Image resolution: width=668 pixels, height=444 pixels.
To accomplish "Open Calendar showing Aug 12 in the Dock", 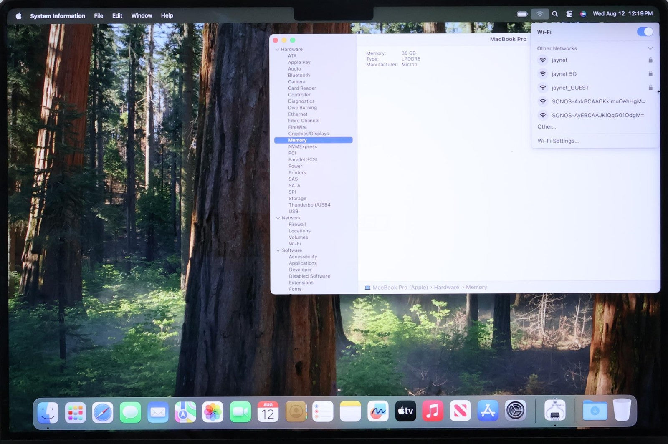I will [x=268, y=412].
